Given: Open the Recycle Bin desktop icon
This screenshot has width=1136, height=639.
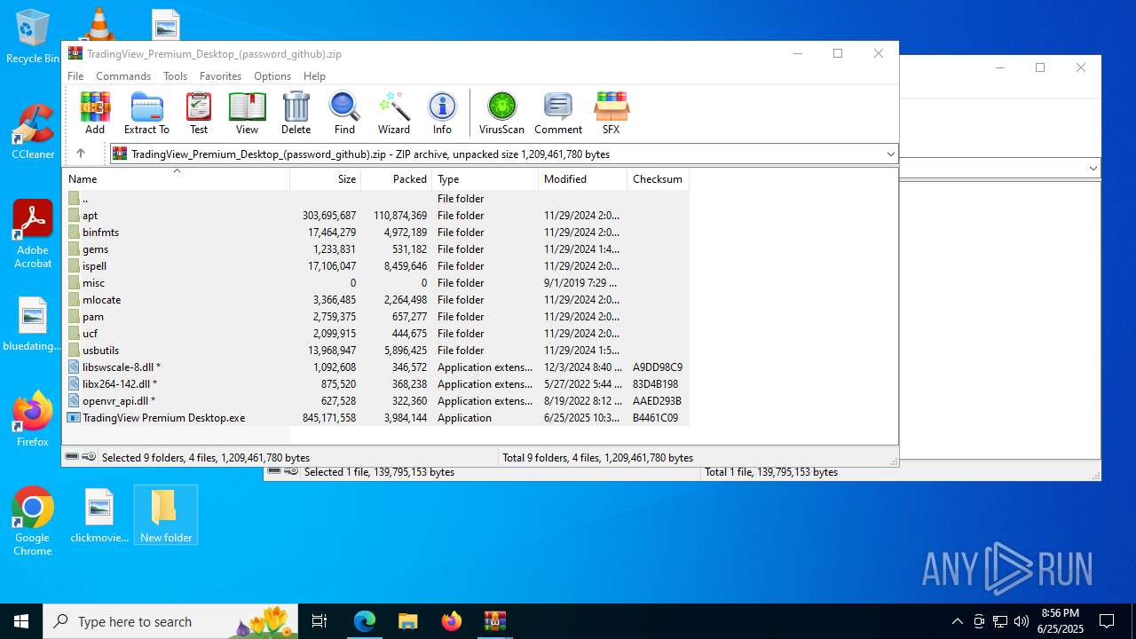Looking at the screenshot, I should click(33, 36).
